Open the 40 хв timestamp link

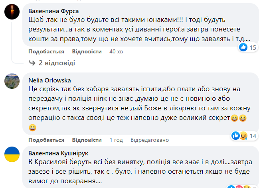click(x=116, y=52)
